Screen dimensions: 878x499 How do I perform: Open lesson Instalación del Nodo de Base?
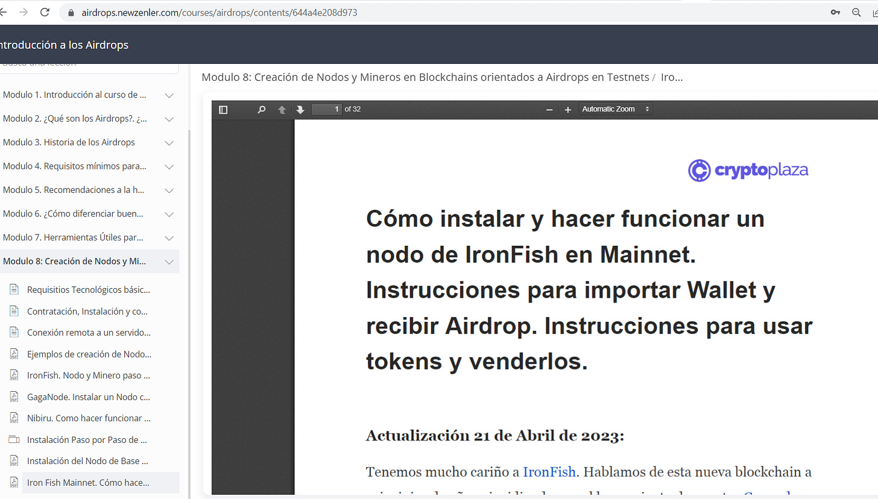coord(87,461)
